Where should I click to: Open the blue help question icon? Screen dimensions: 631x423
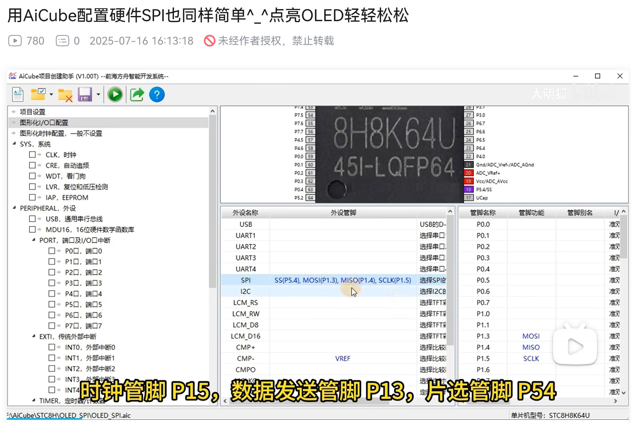(157, 95)
